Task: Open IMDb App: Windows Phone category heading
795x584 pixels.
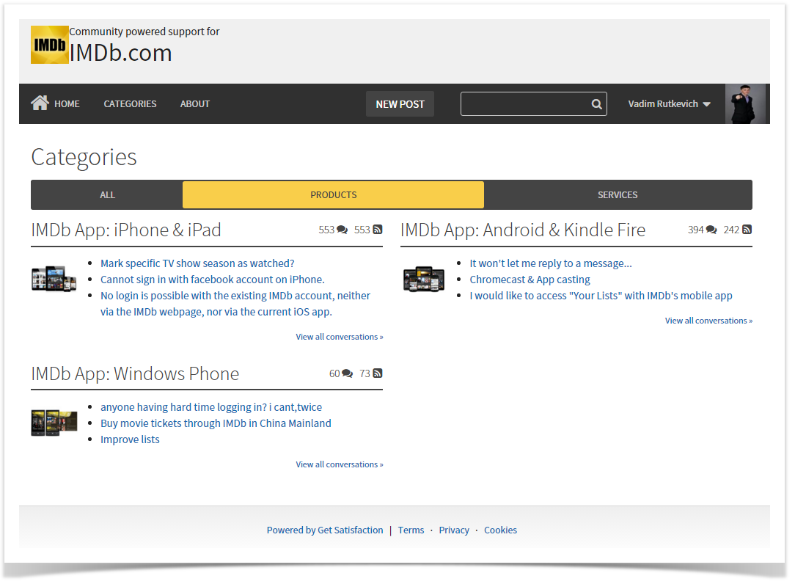Action: click(135, 373)
